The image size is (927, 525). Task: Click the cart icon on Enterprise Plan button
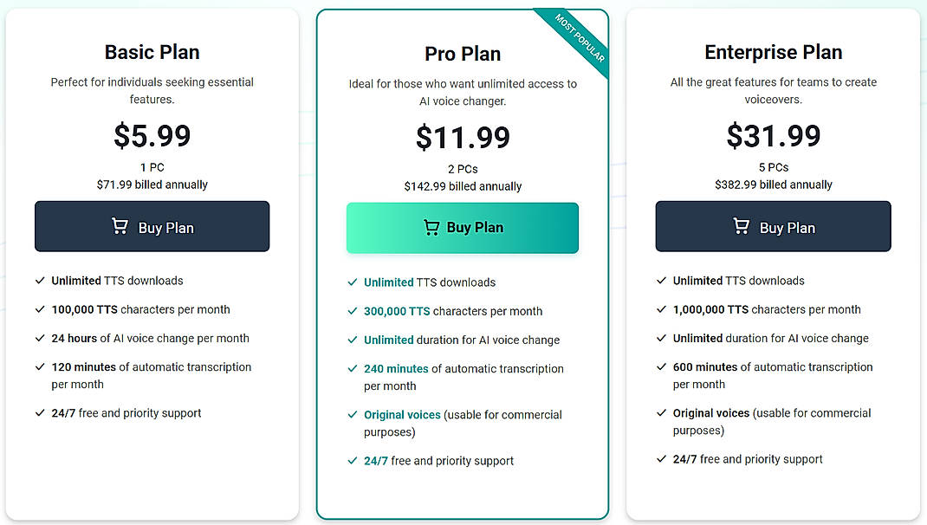coord(741,226)
